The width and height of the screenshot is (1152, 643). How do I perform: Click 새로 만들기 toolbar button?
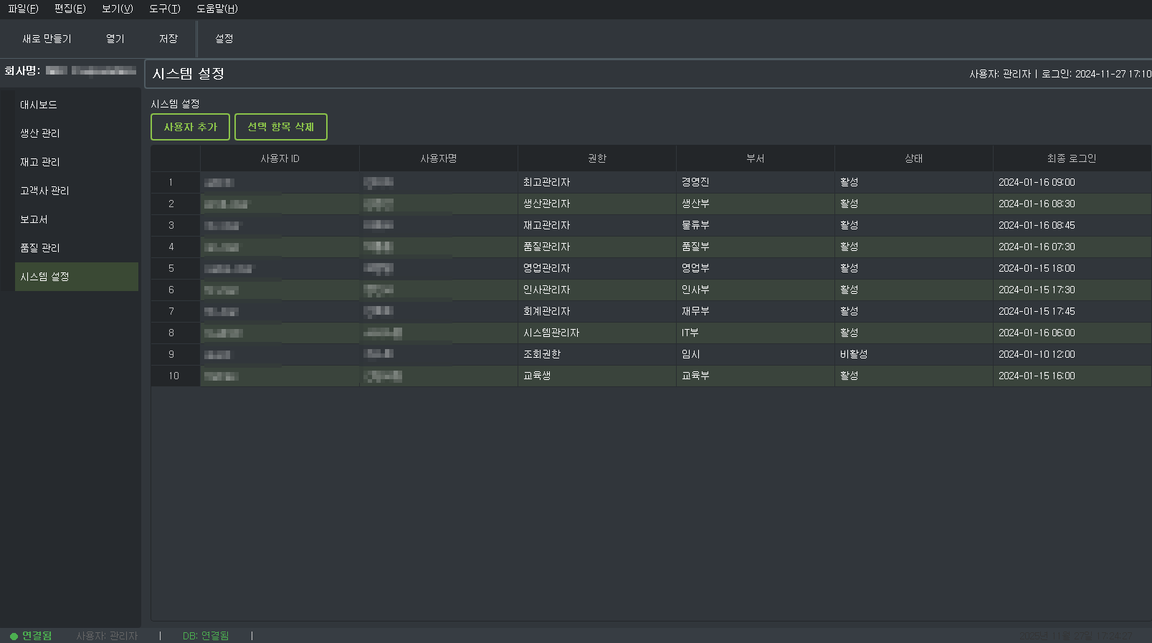(x=47, y=39)
